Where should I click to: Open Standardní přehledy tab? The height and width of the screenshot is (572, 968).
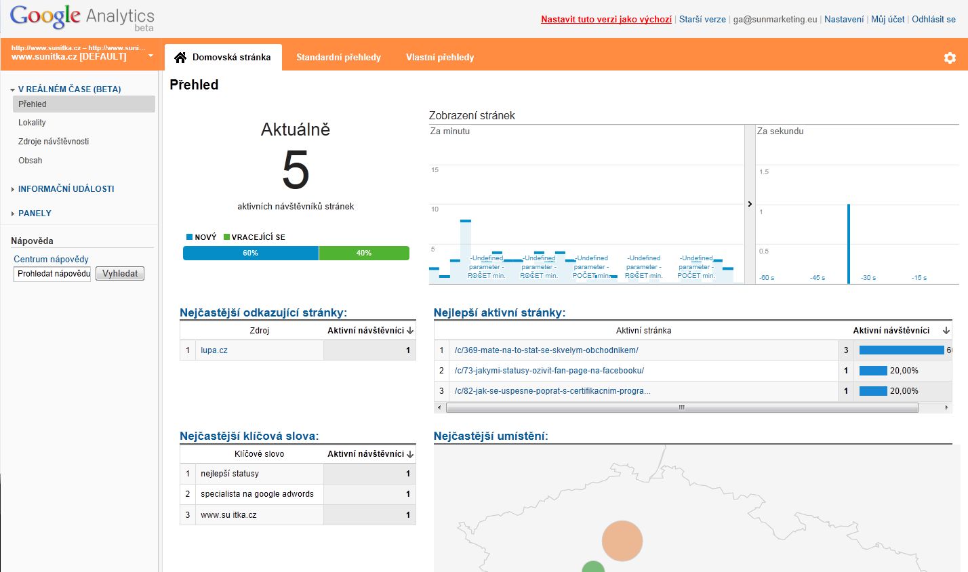click(338, 58)
